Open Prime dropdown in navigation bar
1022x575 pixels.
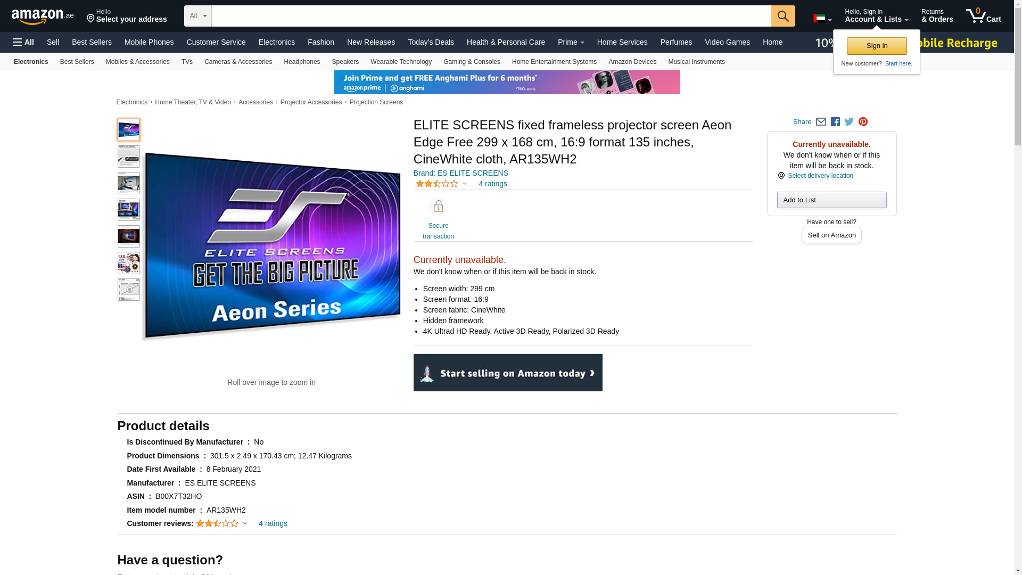coord(571,42)
